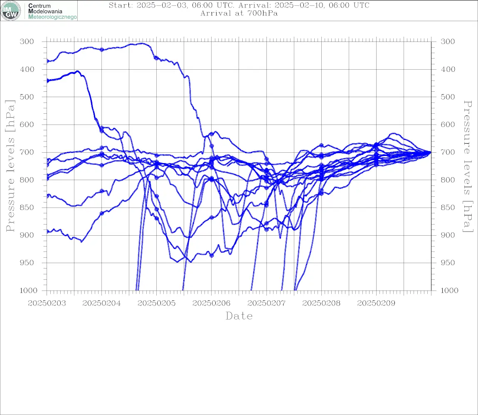Click right axis label 900

click(448, 235)
